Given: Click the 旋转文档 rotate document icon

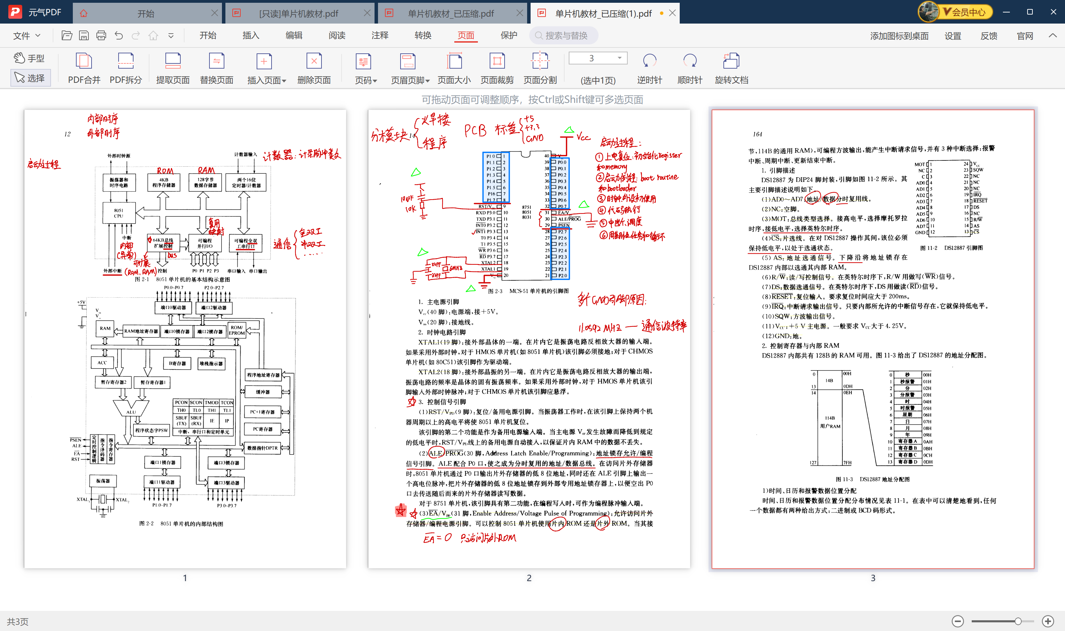Looking at the screenshot, I should click(731, 69).
